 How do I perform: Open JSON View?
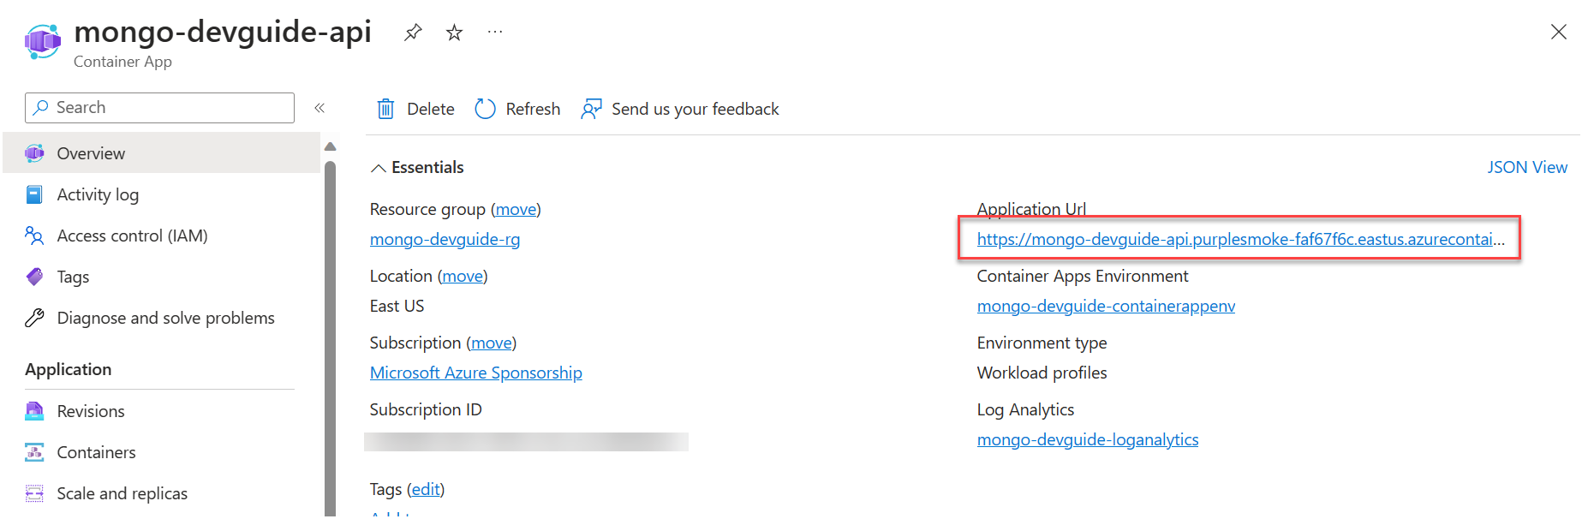[x=1527, y=167]
